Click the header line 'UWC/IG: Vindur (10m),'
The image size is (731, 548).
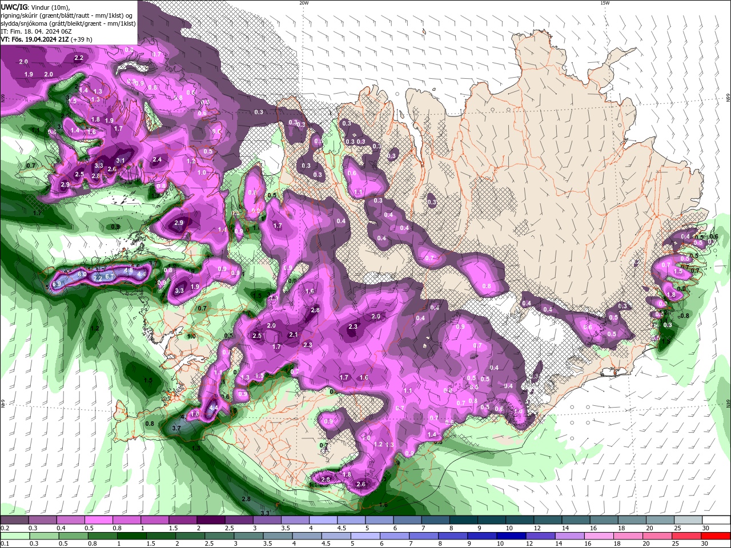click(x=36, y=7)
